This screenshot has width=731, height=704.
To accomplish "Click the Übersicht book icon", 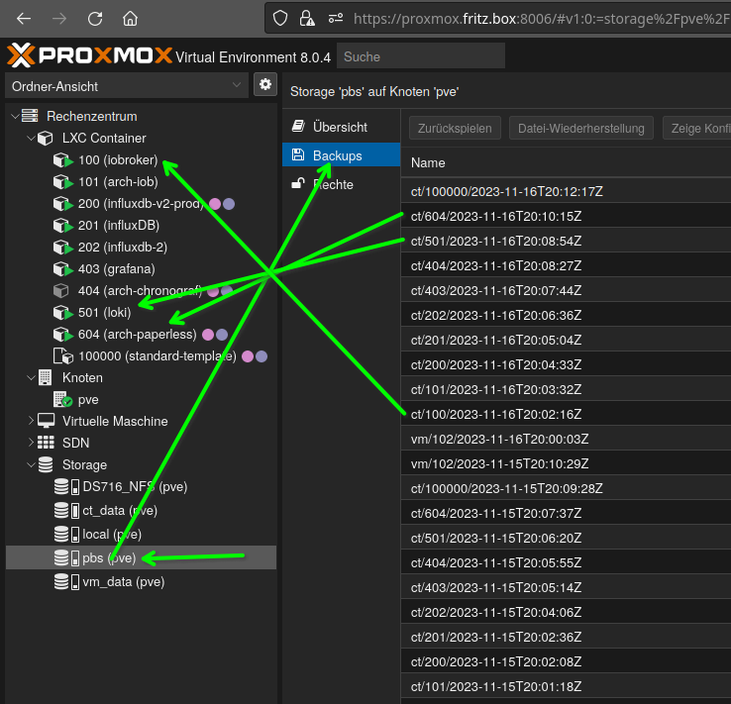I will click(298, 127).
